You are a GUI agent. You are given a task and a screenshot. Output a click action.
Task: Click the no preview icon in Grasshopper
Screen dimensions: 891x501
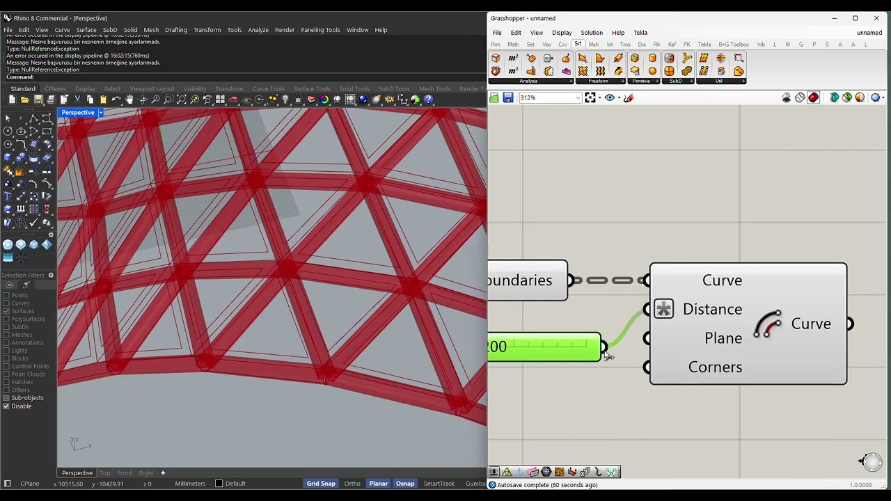coord(787,98)
